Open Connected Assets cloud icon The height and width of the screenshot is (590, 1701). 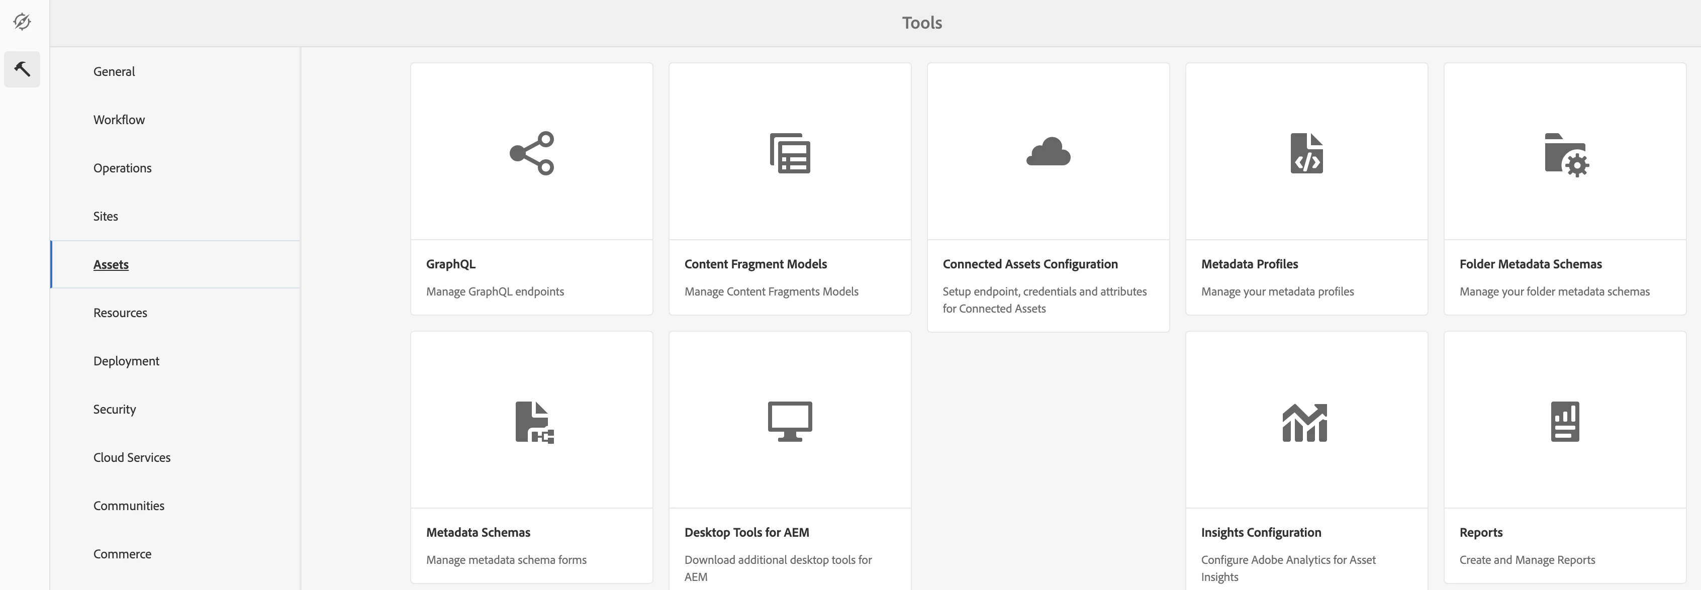tap(1048, 152)
